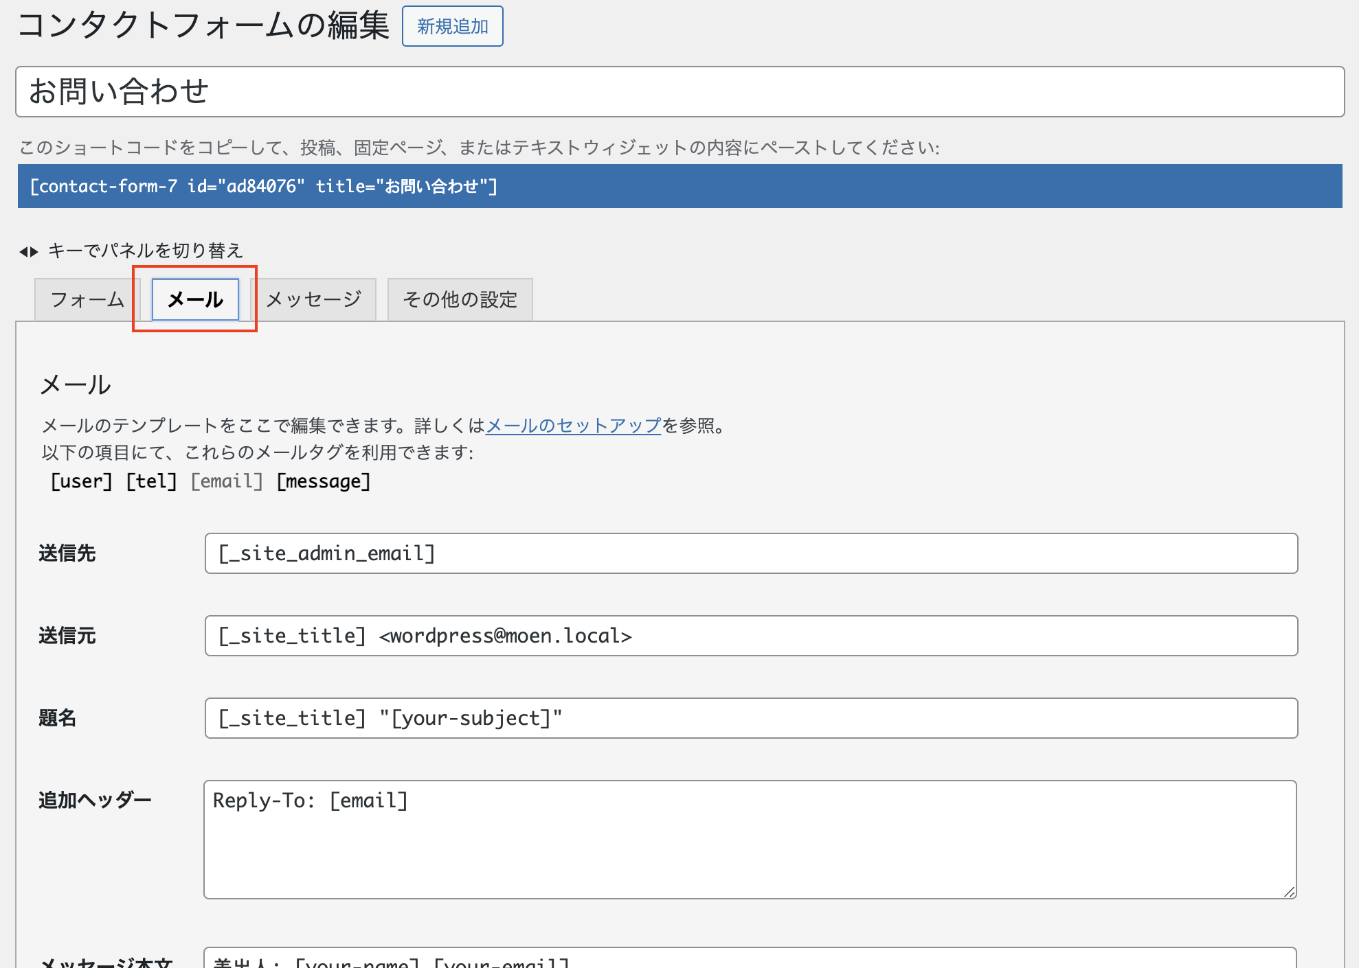Click the arrow keys panel-switch icon
This screenshot has height=968, width=1359.
[28, 252]
